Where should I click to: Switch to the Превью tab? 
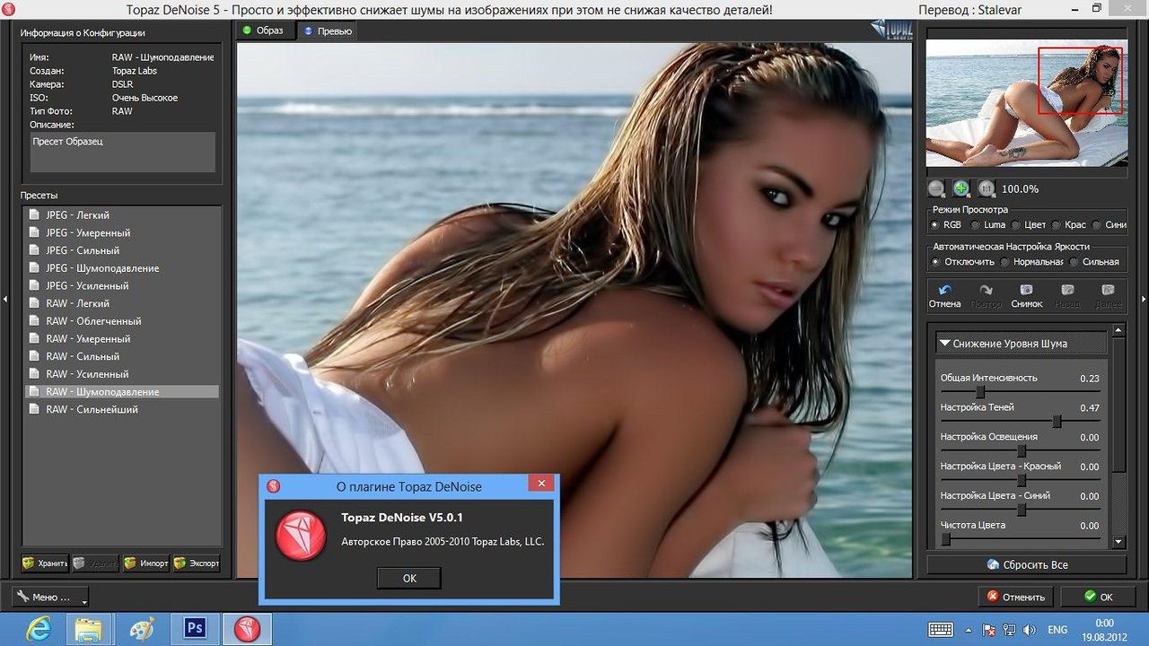click(x=327, y=31)
